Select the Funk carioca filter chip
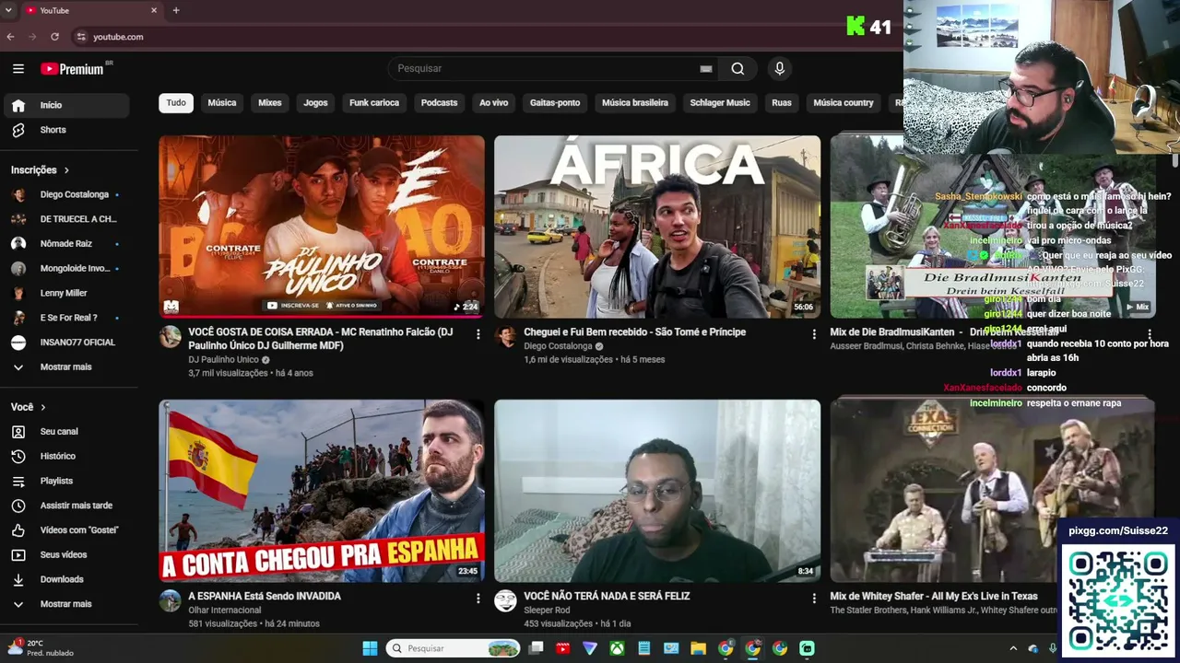The image size is (1180, 663). 374,103
